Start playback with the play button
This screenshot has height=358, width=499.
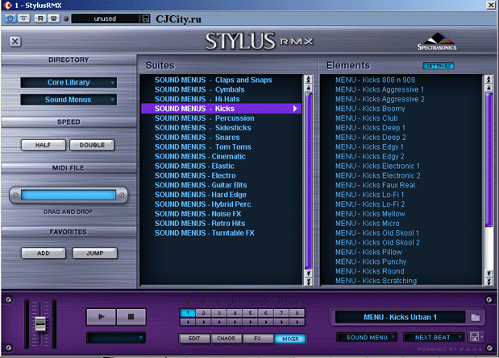click(102, 317)
